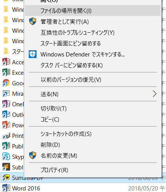Open the 送る(N) submenu

(93, 94)
